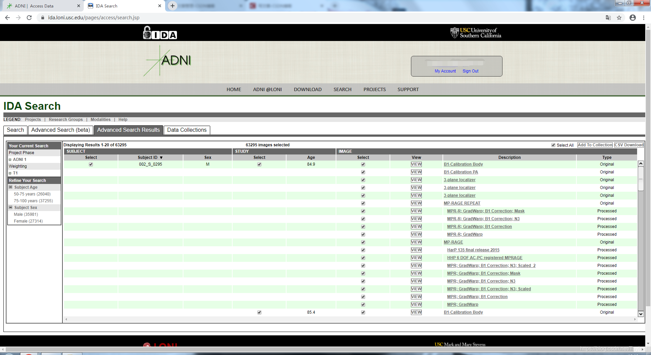This screenshot has width=651, height=355.
Task: Select the Advanced Search Results tab
Action: (129, 130)
